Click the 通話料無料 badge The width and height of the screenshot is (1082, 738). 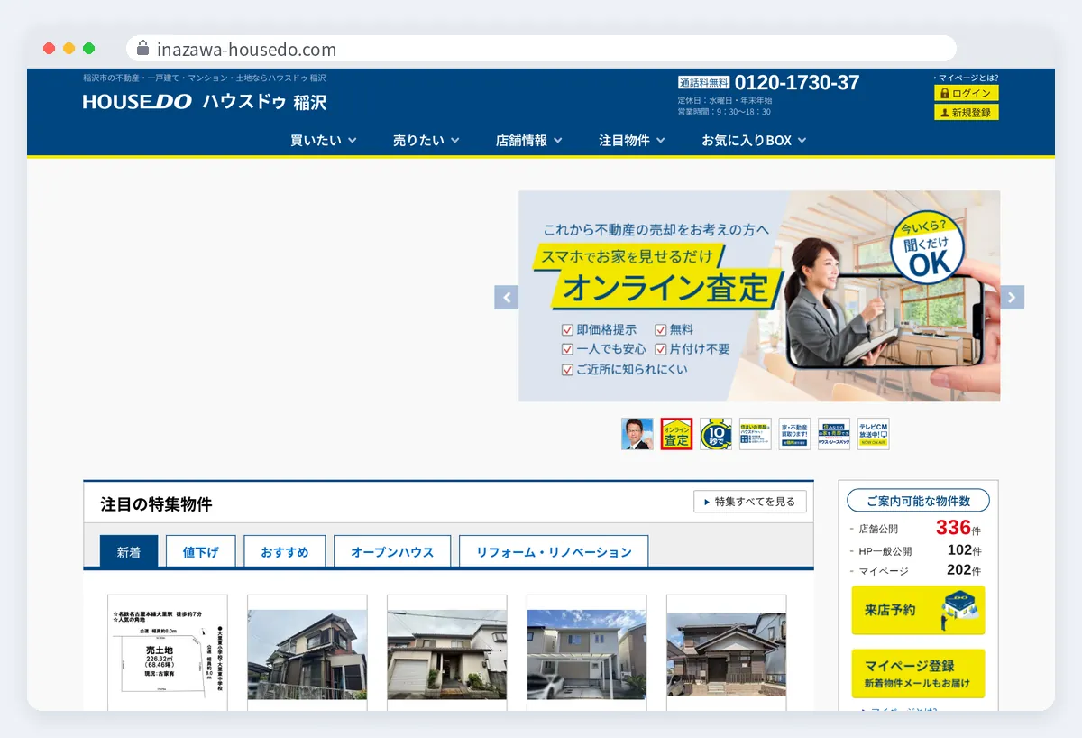pyautogui.click(x=703, y=82)
